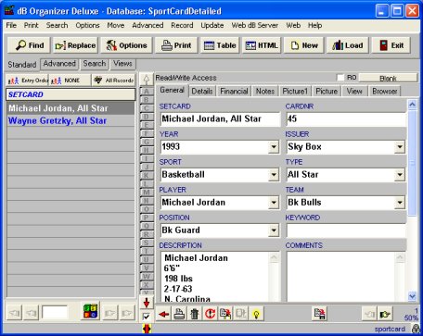This screenshot has width=423, height=336.
Task: Click the All Records filter button
Action: (113, 81)
